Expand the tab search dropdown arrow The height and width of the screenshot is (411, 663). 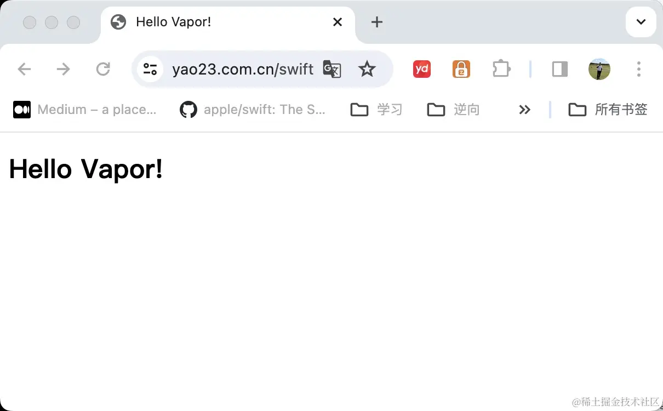coord(641,22)
